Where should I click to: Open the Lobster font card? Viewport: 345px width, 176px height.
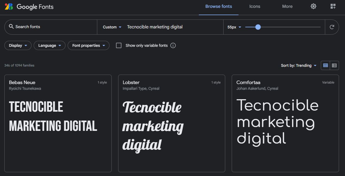[171, 123]
